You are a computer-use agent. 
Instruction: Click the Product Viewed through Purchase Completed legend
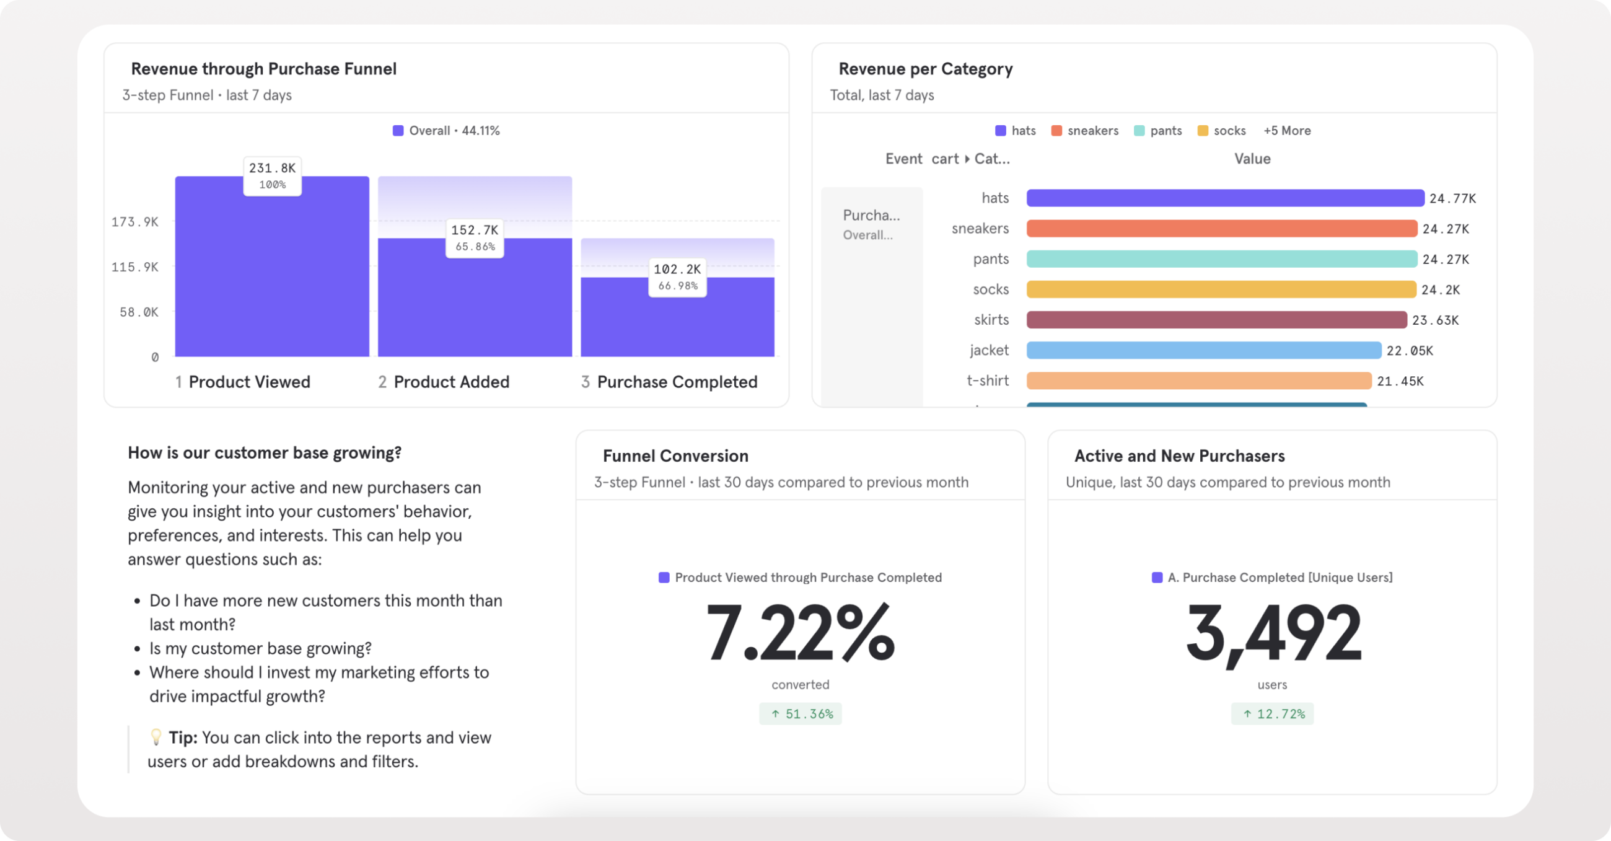pos(801,578)
